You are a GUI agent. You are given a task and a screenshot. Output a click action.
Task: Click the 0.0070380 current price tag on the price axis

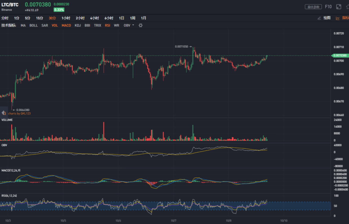(x=340, y=55)
